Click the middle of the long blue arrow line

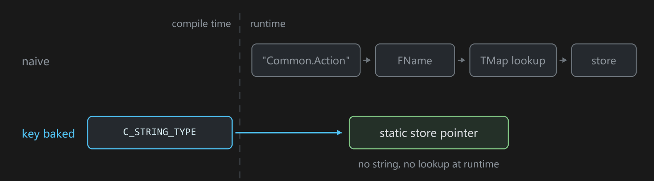[x=289, y=132]
